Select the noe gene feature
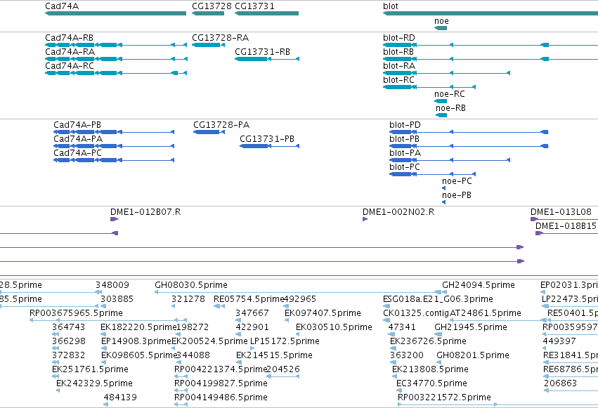 pyautogui.click(x=441, y=28)
